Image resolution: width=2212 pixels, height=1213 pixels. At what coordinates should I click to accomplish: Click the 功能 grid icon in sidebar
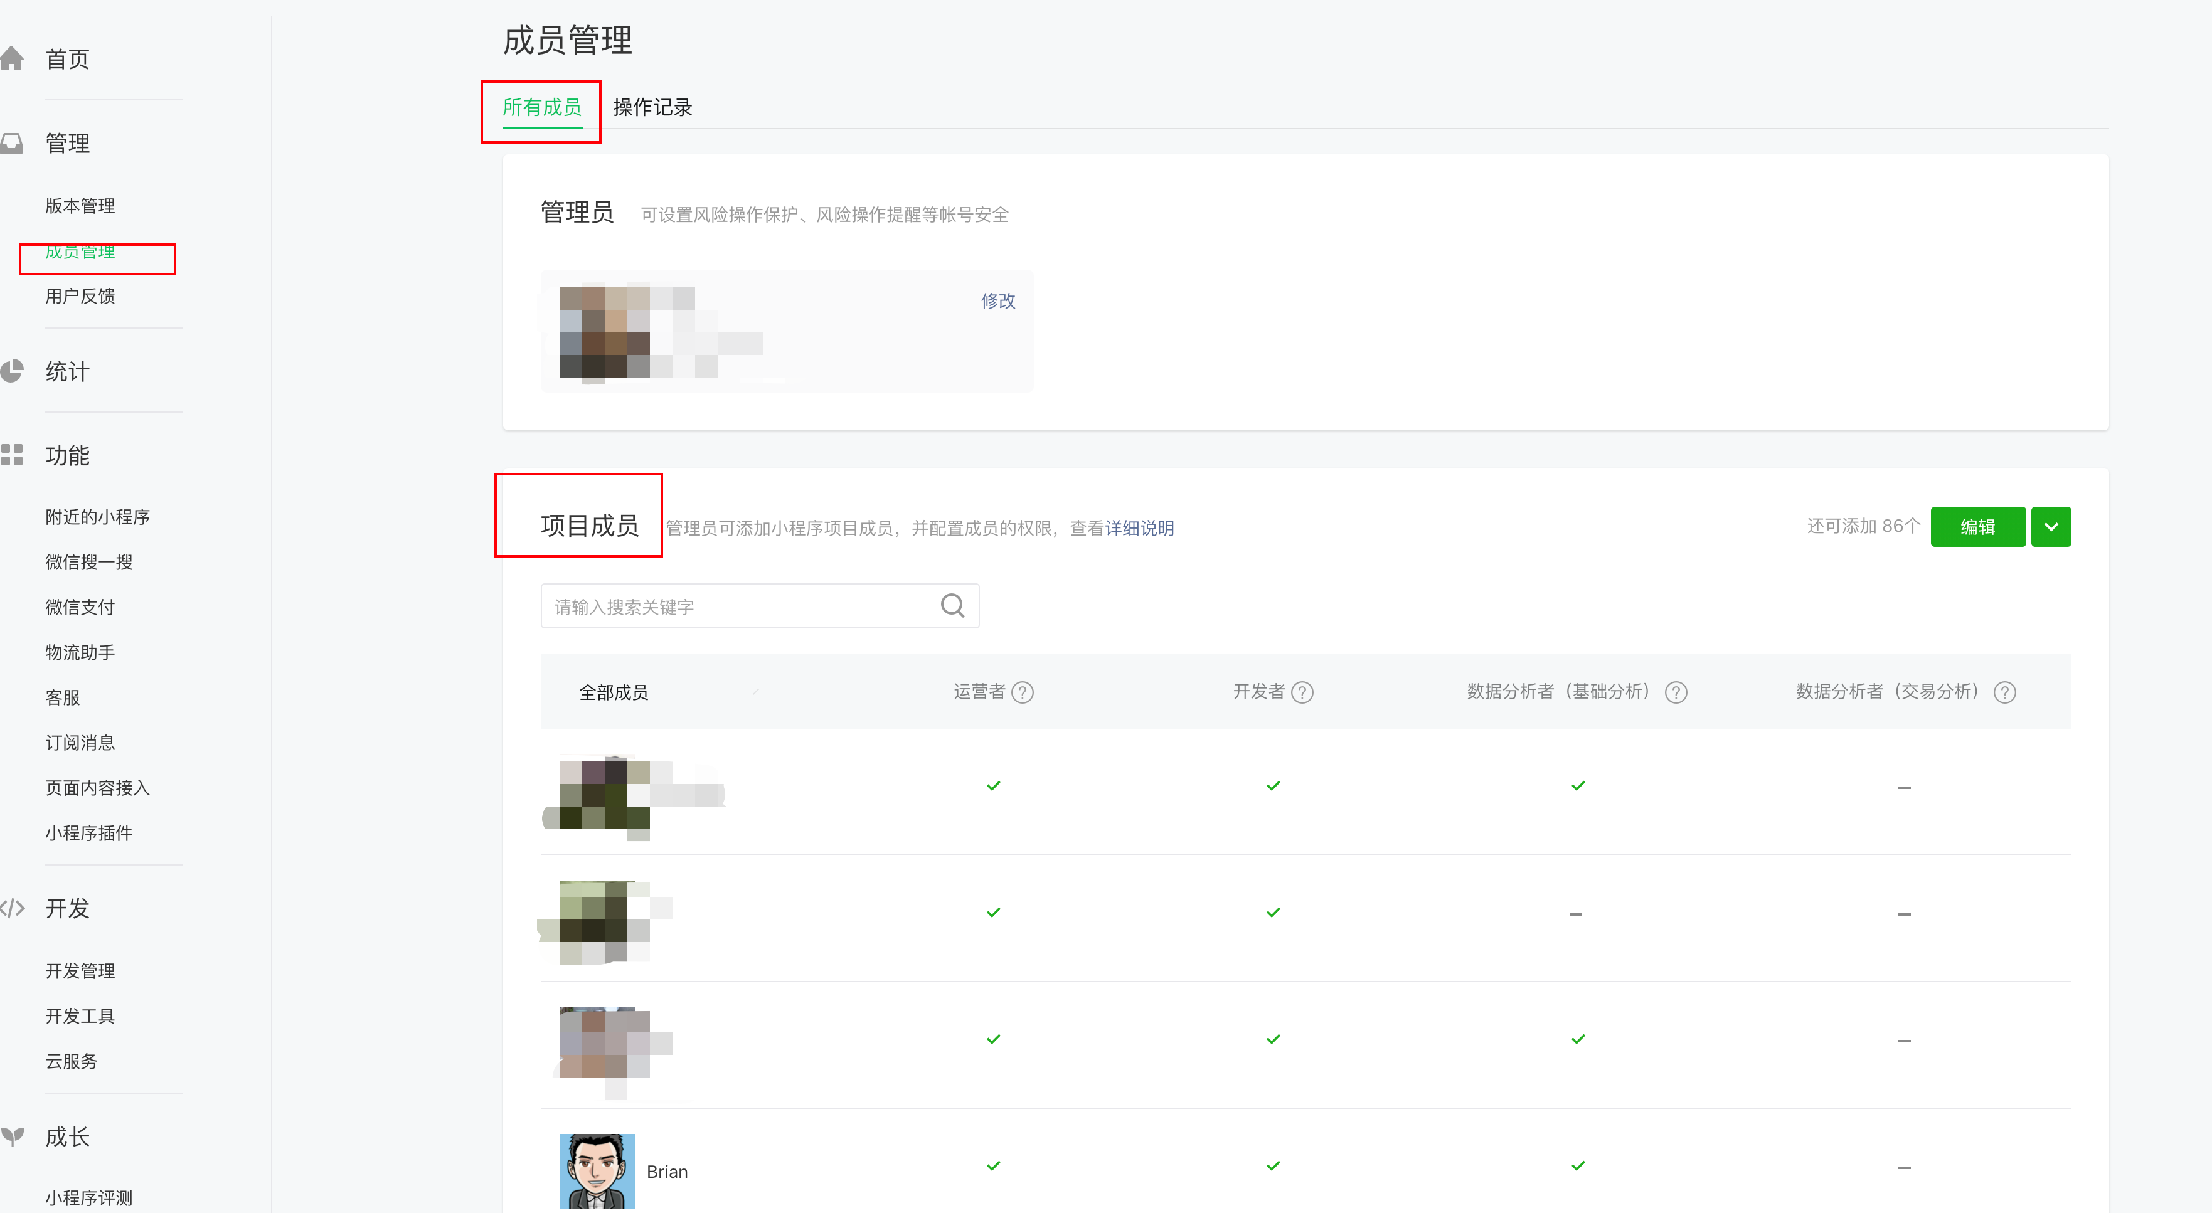[12, 455]
